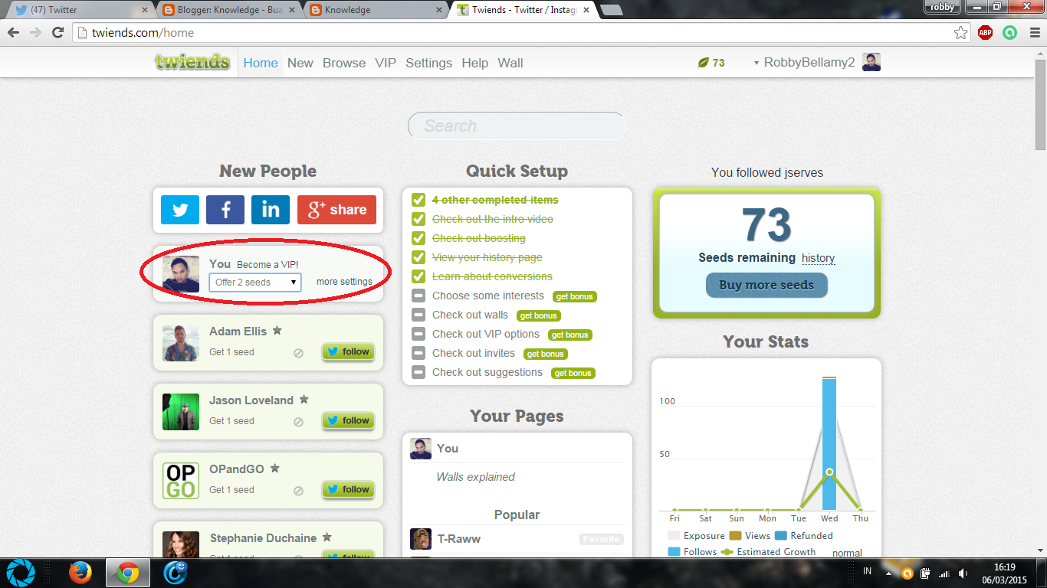Skip Adam Ellis with the block icon
This screenshot has width=1047, height=588.
[x=299, y=353]
